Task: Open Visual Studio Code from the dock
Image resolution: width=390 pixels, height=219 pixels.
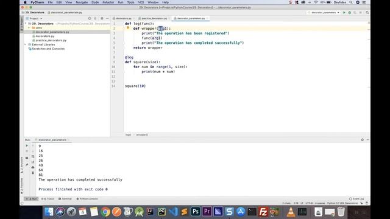Action: pyautogui.click(x=173, y=212)
